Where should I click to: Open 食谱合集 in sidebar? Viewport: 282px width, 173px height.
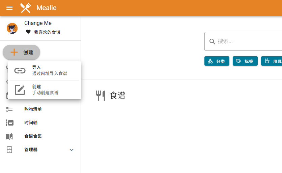point(40,136)
